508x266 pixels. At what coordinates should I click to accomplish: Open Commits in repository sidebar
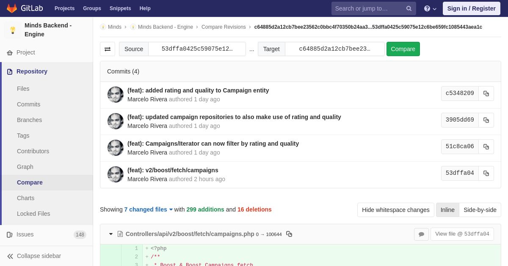click(x=28, y=104)
